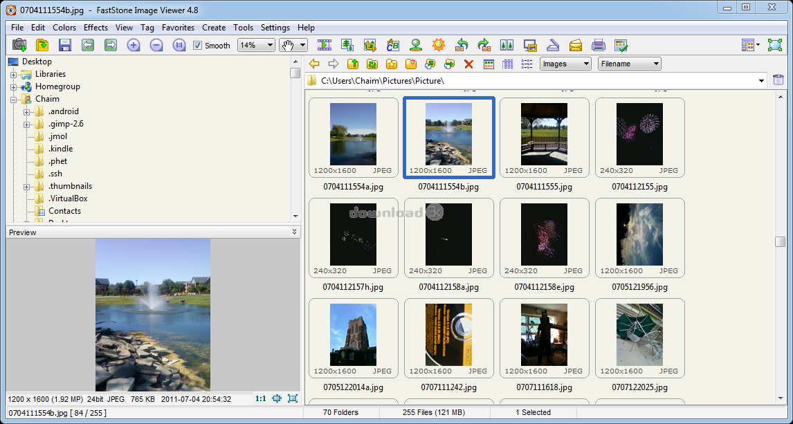
Task: Go to the next image with the green right arrow
Action: click(x=110, y=45)
